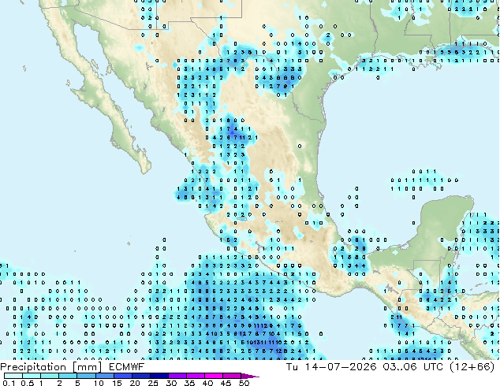This screenshot has width=500, height=386.
Task: Click the '50' legend scale label
Action: click(x=244, y=383)
